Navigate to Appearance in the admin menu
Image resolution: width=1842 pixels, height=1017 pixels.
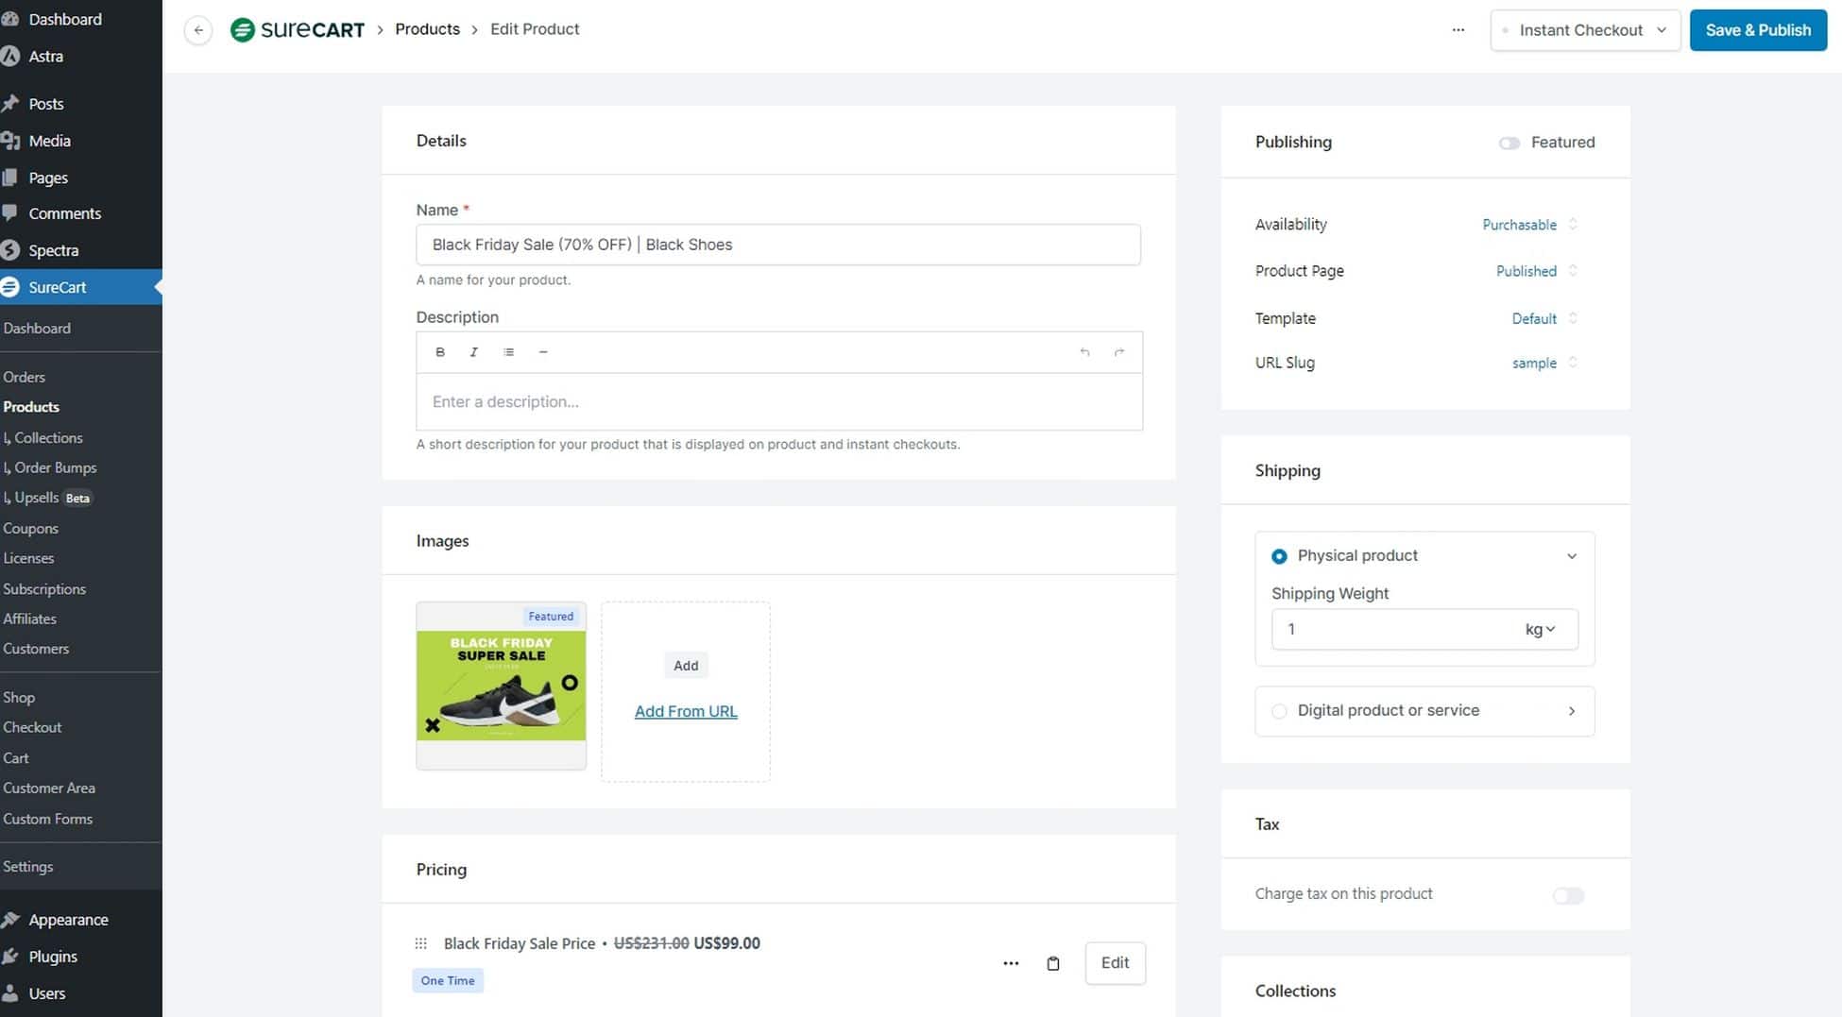click(x=68, y=919)
